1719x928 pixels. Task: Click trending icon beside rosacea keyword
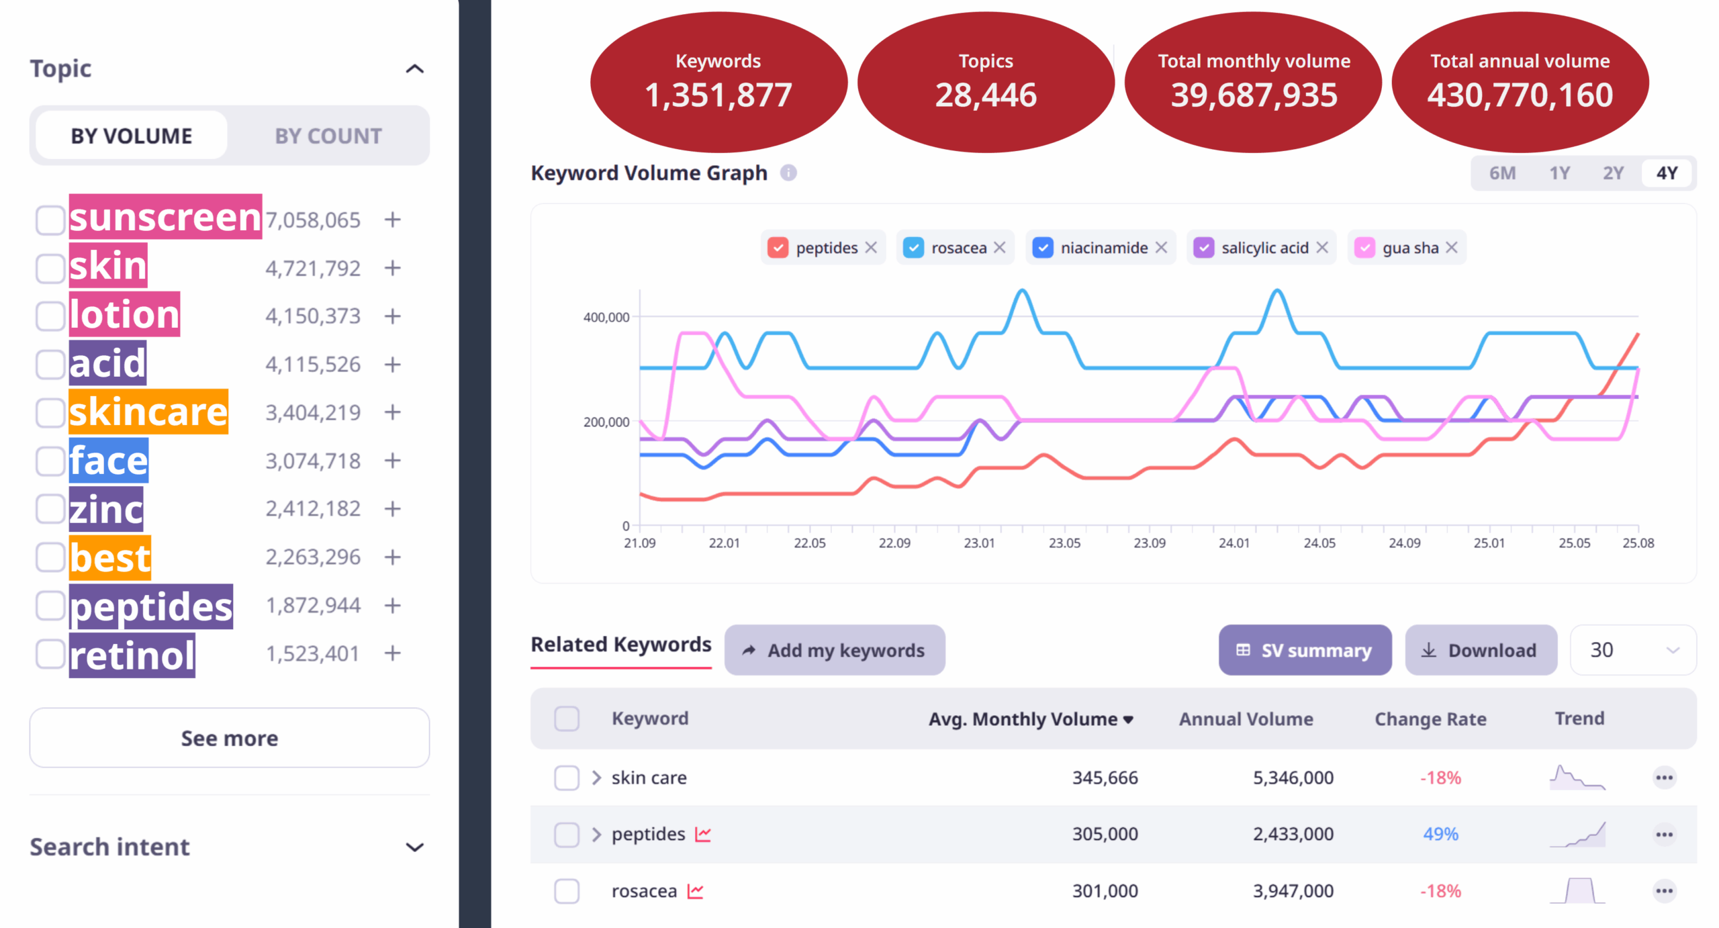[696, 891]
